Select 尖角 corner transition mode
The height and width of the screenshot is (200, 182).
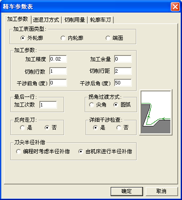[x=98, y=105]
